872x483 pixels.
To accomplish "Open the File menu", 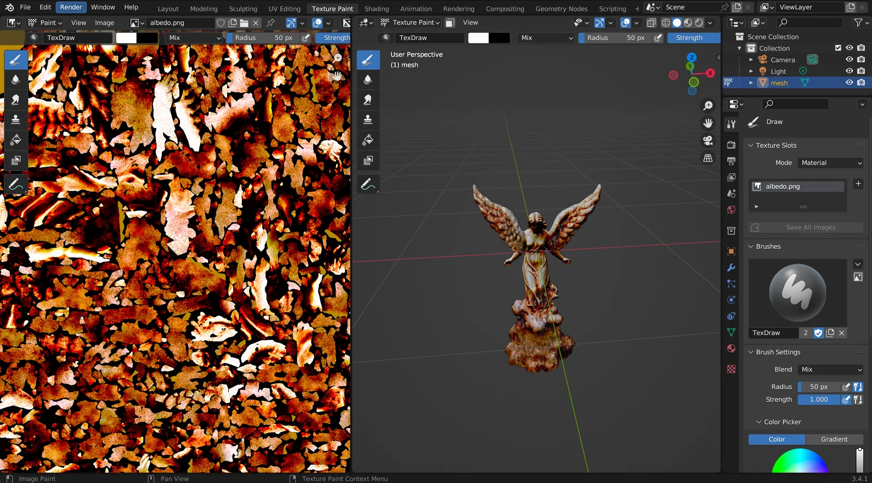I will pos(25,7).
